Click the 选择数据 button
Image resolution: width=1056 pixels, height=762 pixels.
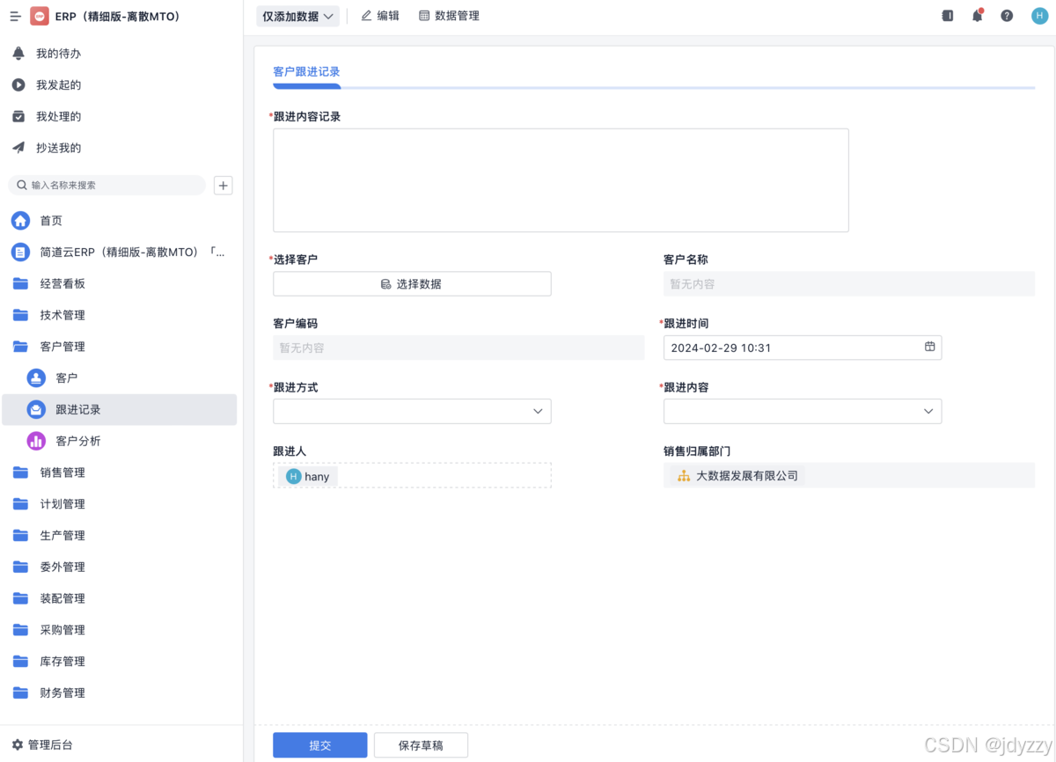point(412,283)
